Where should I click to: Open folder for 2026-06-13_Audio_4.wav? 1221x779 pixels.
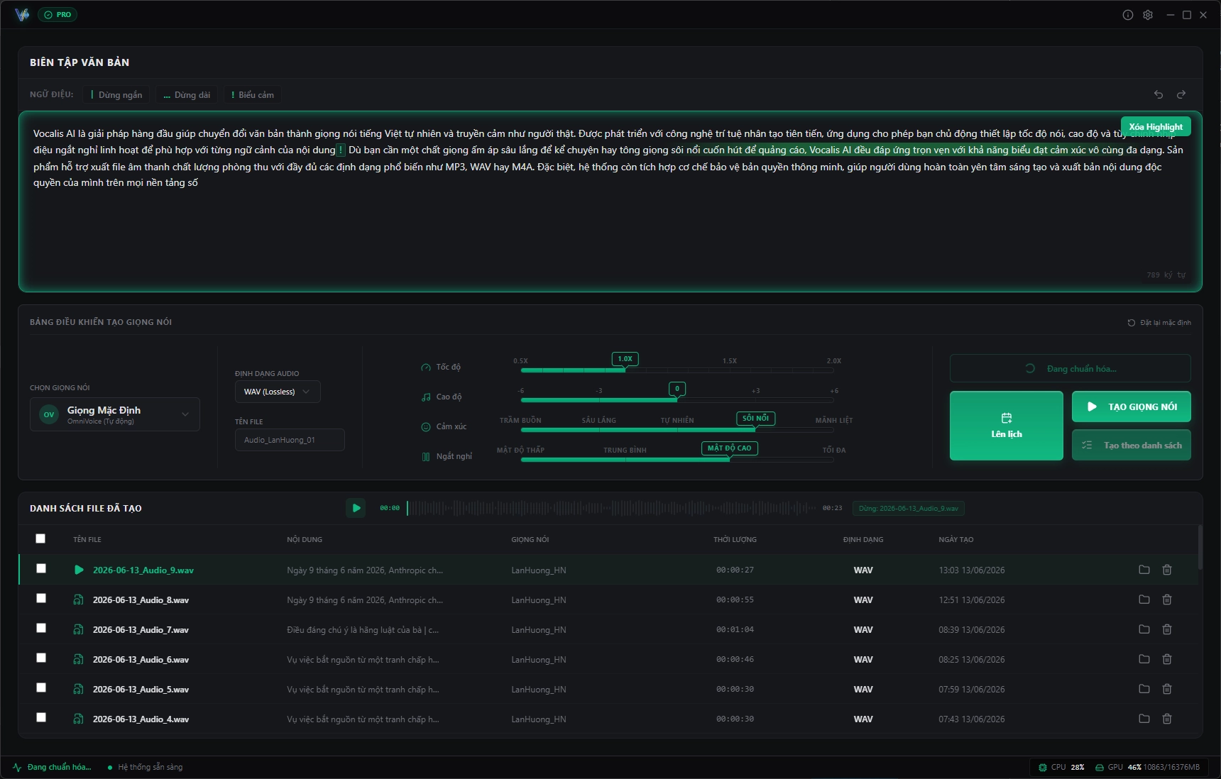[1144, 719]
